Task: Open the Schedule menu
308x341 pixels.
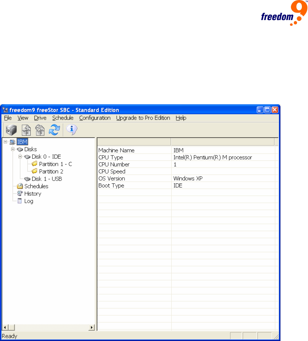Action: click(63, 118)
